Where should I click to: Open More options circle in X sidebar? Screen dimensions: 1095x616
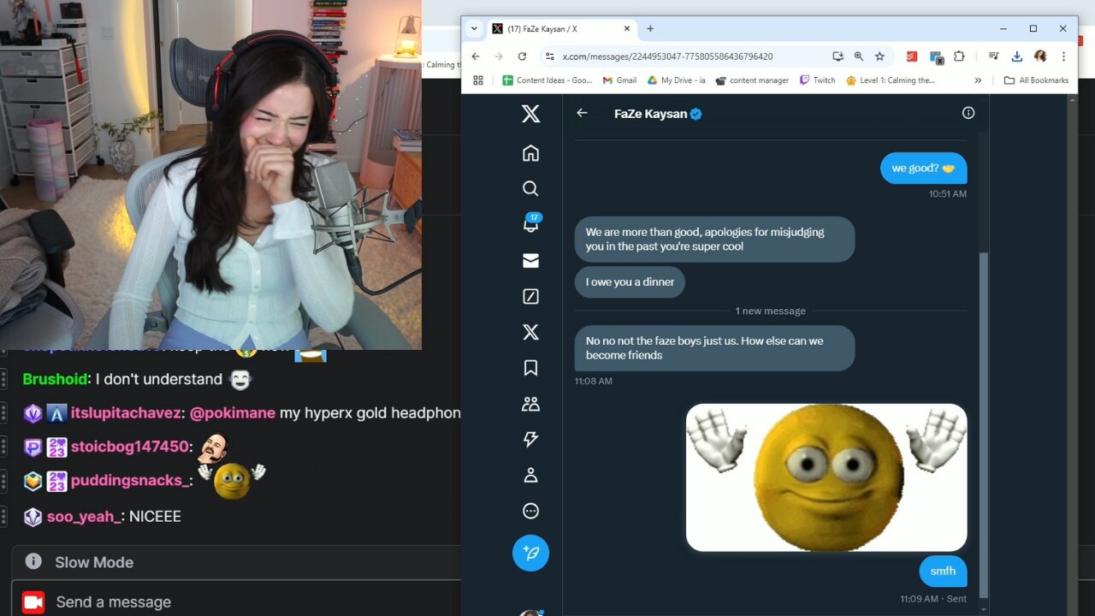[530, 511]
